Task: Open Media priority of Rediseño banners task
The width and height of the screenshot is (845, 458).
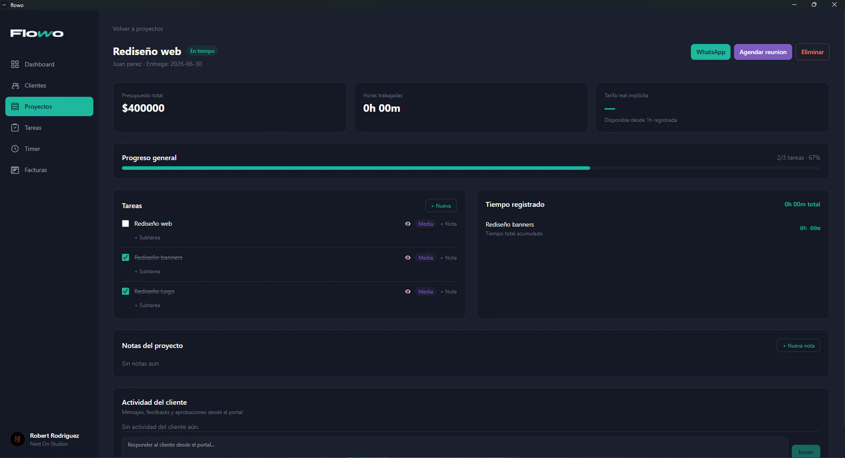Action: [425, 258]
